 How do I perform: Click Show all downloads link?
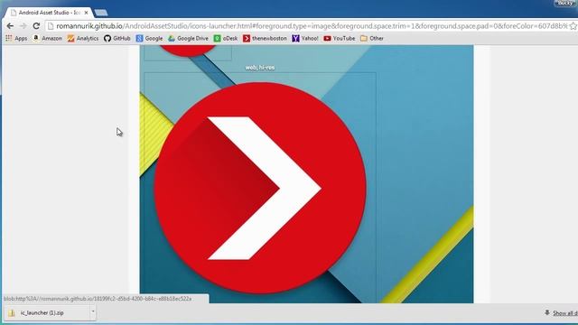564,313
